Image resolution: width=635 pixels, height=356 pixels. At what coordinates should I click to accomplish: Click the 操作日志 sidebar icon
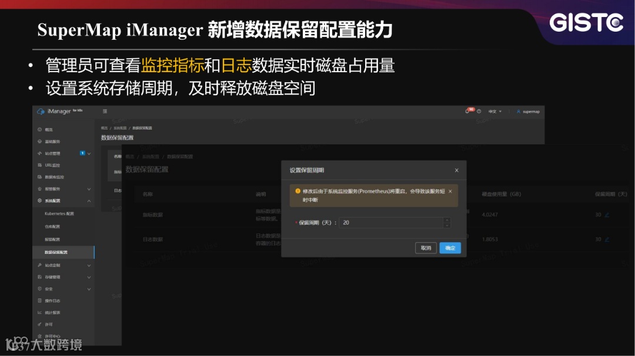(40, 301)
